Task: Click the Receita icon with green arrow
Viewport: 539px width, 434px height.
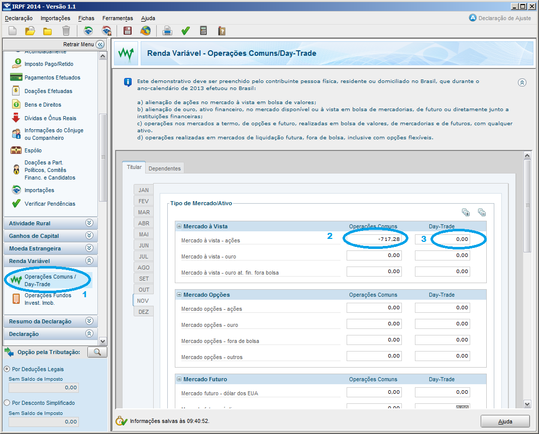Action: pyautogui.click(x=88, y=31)
